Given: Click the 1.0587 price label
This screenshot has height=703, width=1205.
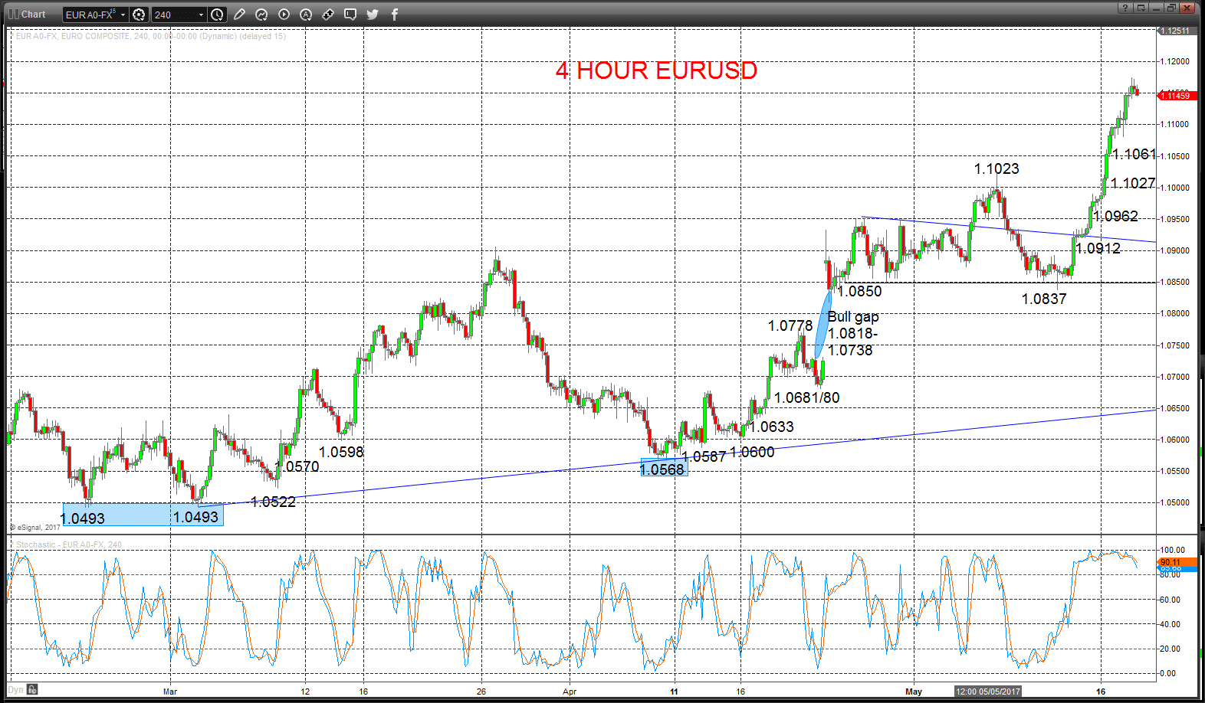Looking at the screenshot, I should 704,456.
